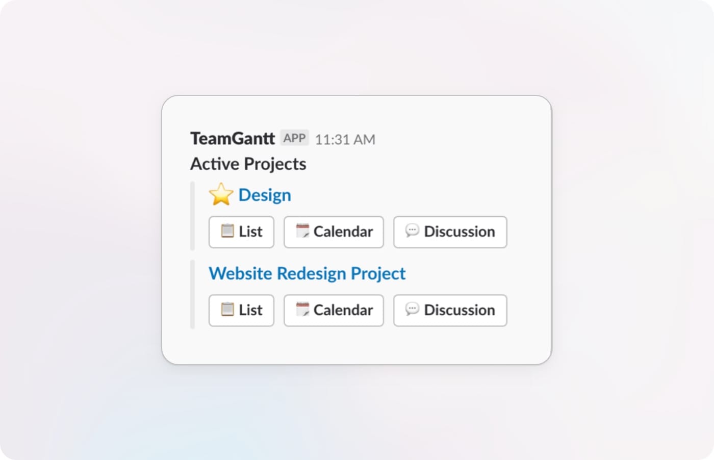Click the clipboard icon under Website Redesign Project
The image size is (714, 460).
pos(227,310)
